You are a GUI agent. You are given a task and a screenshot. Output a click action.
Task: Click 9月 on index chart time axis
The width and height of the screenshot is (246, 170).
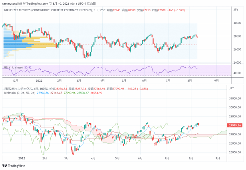218,158
